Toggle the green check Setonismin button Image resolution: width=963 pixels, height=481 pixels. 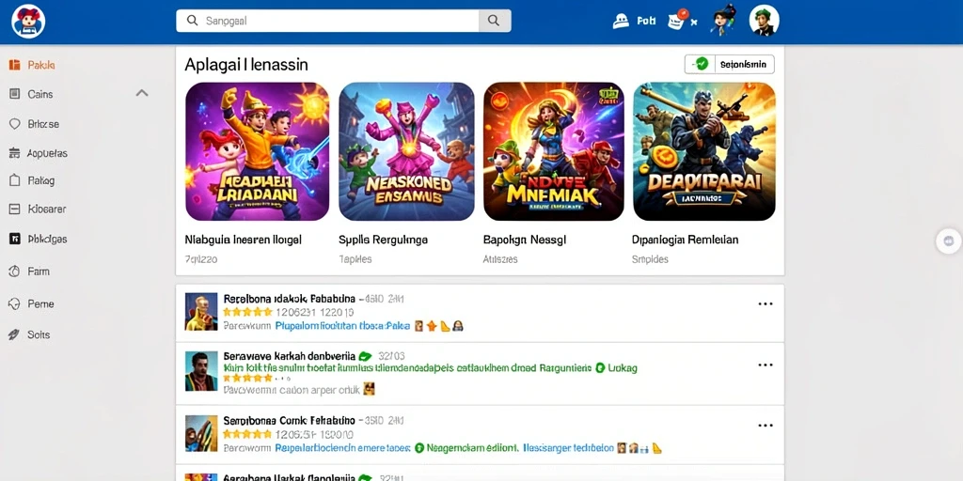(729, 64)
